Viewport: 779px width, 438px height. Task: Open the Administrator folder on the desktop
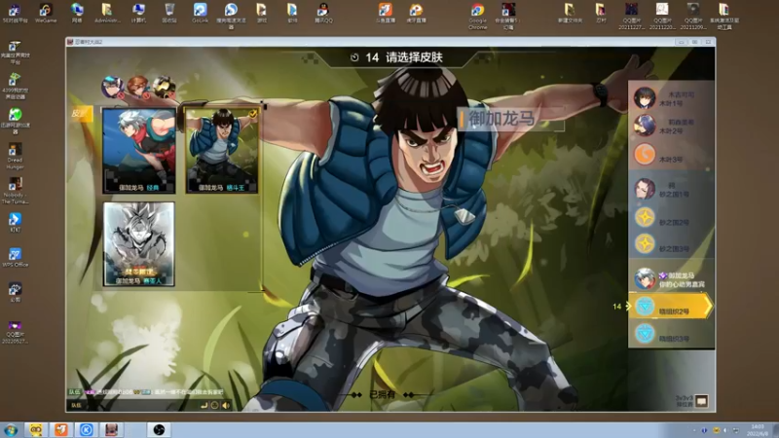[x=107, y=13]
